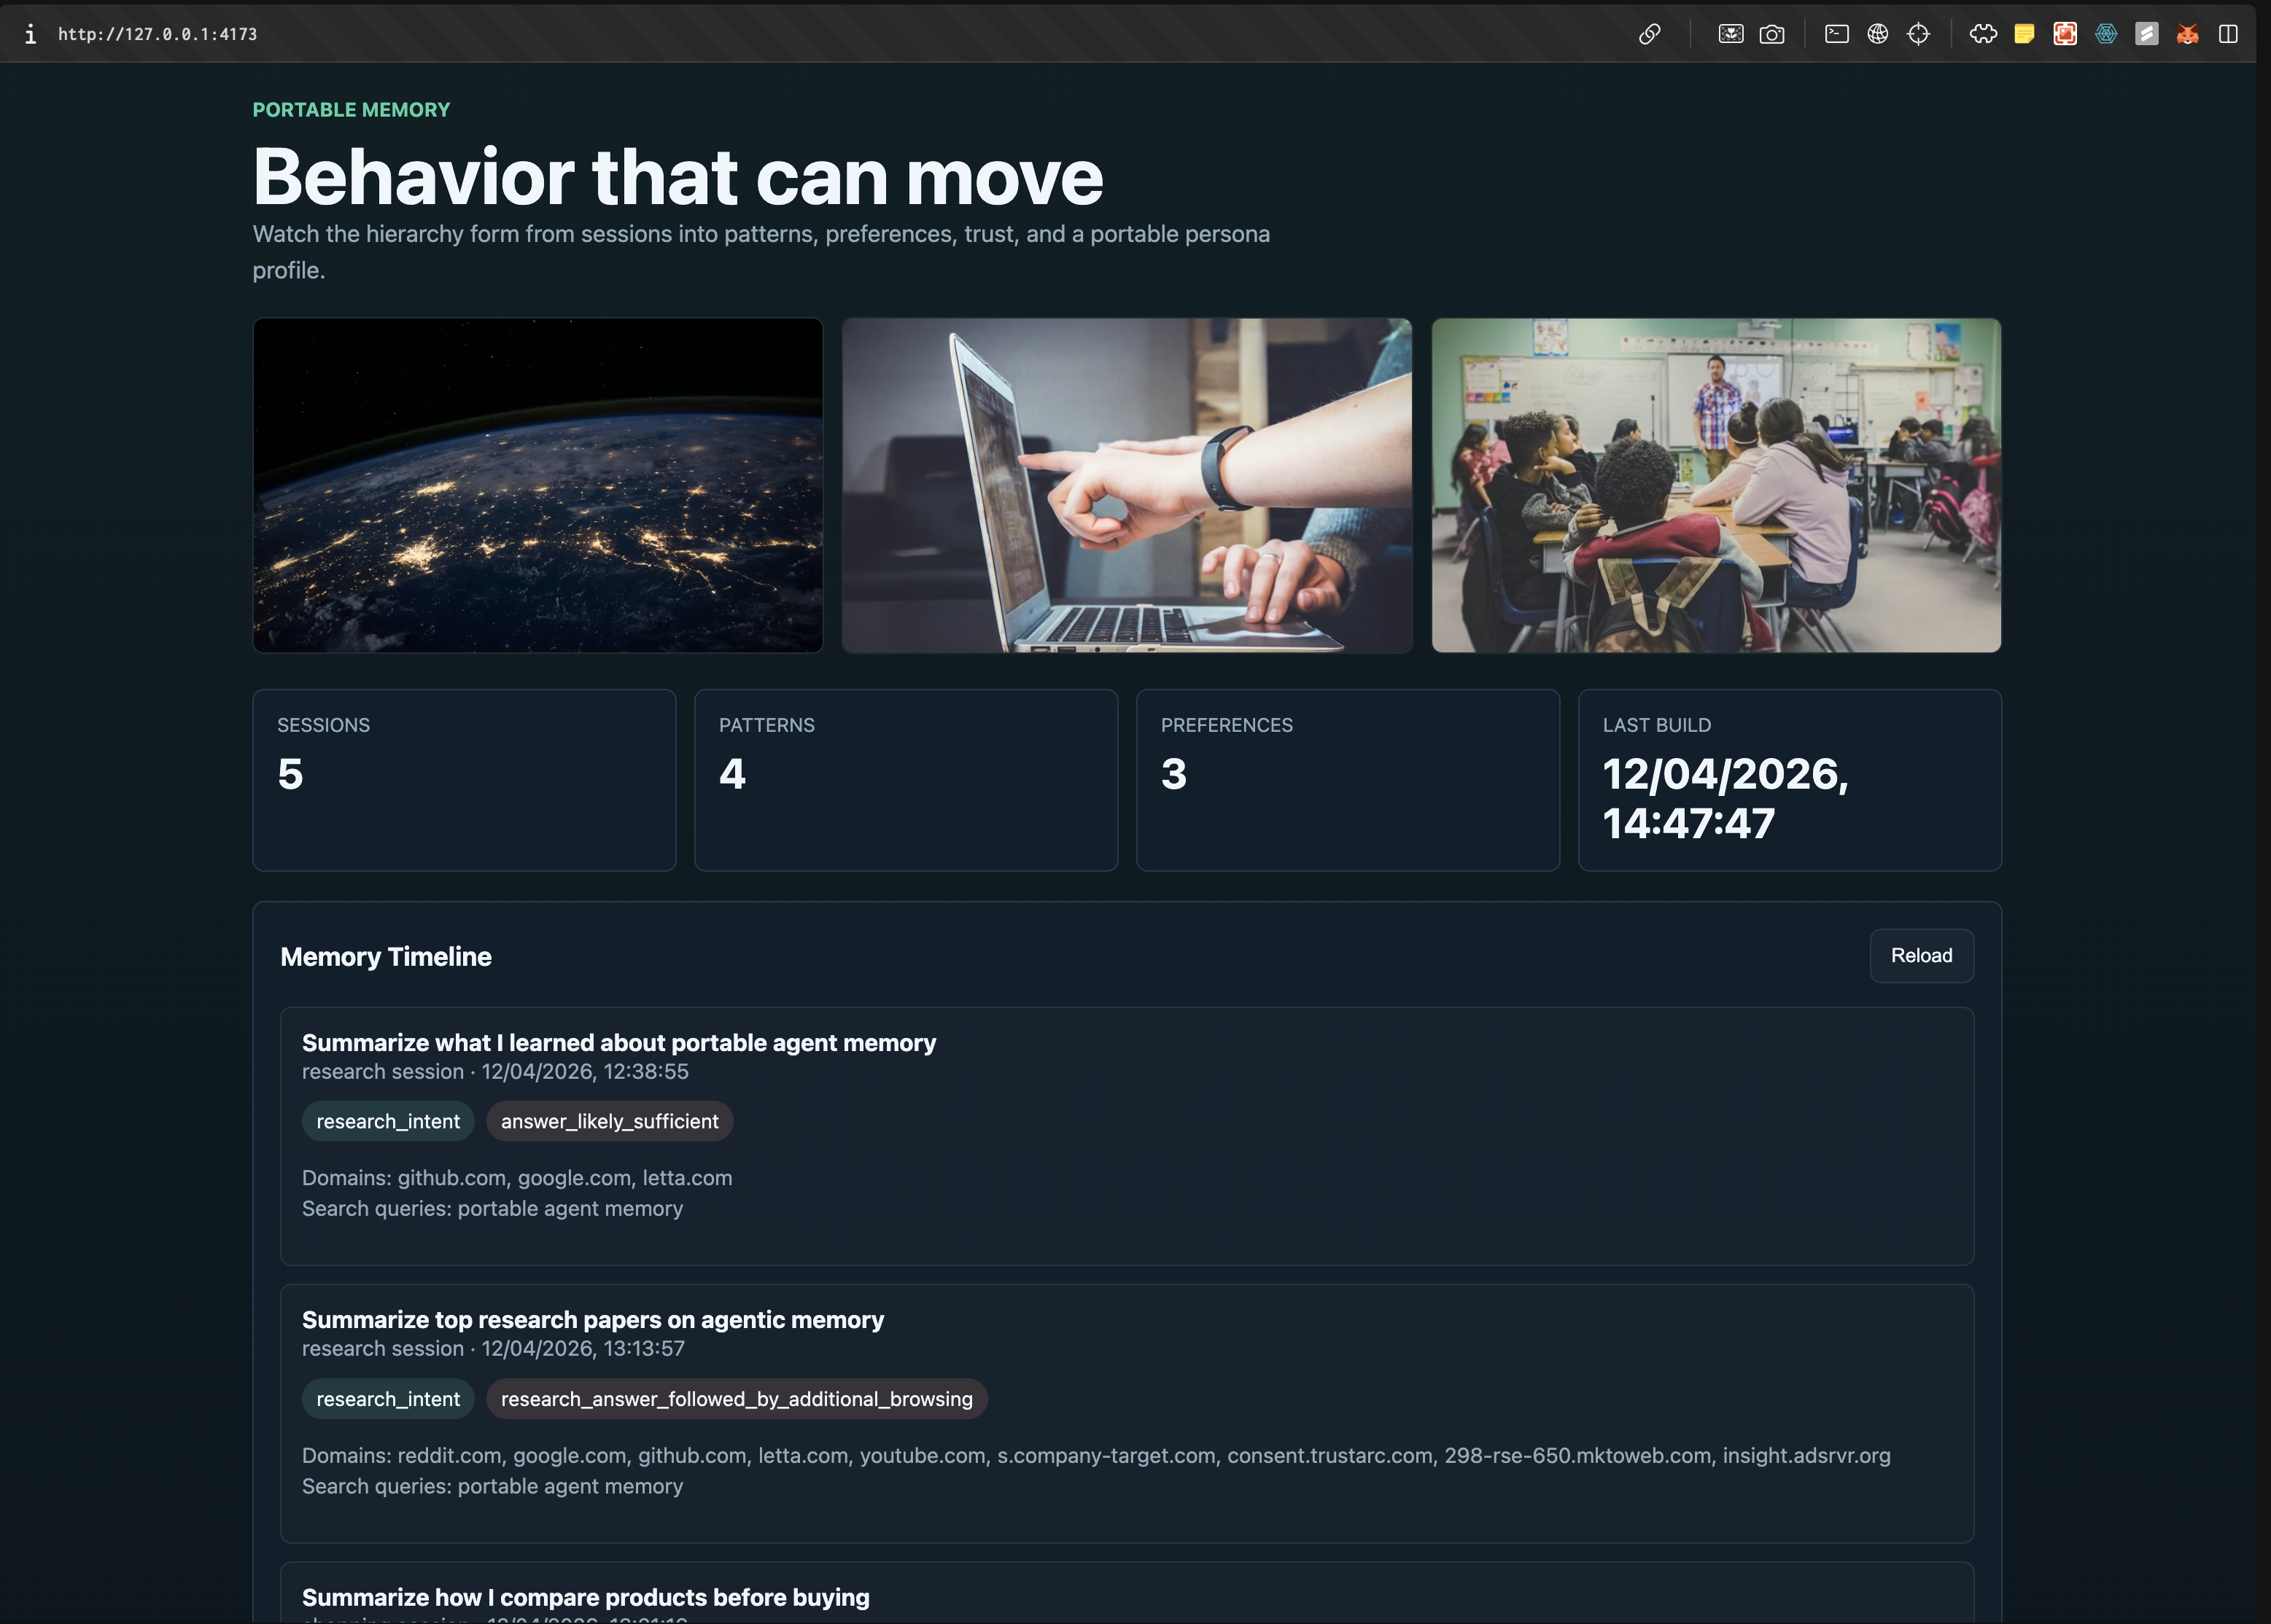Click the yellow sticky note extension
The image size is (2271, 1624).
pyautogui.click(x=2024, y=34)
